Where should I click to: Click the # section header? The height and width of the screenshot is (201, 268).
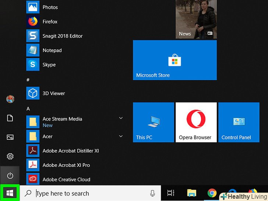coord(28,80)
